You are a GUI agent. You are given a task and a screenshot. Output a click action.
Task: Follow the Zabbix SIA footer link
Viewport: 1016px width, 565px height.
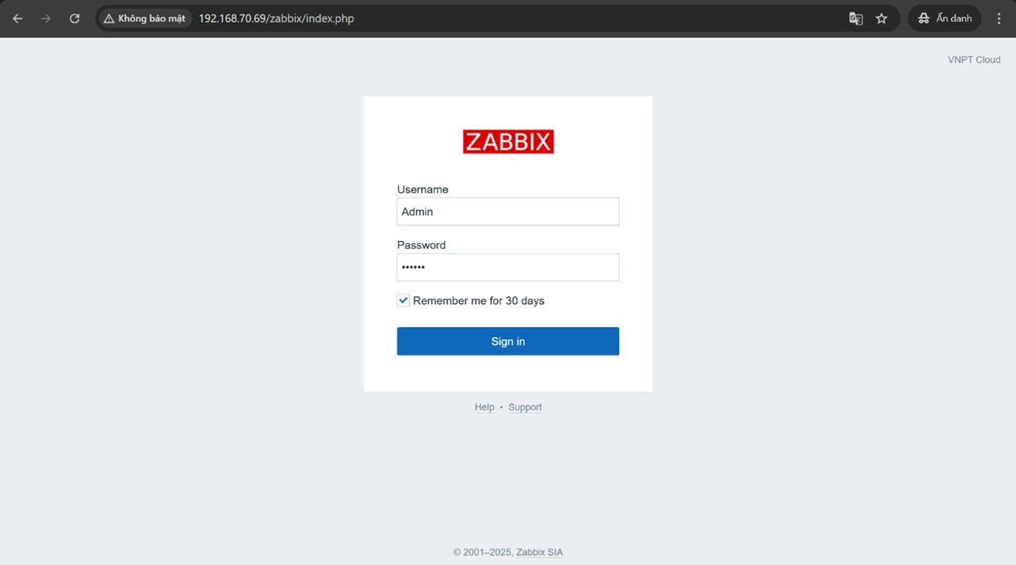click(540, 553)
